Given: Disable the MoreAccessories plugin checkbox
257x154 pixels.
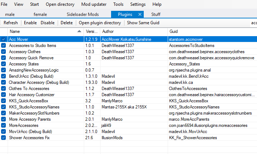Looking at the screenshot, I should tap(3, 125).
